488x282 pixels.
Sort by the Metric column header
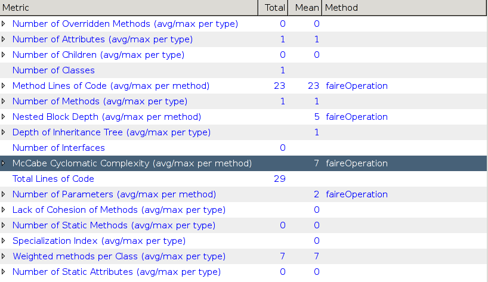(x=129, y=8)
